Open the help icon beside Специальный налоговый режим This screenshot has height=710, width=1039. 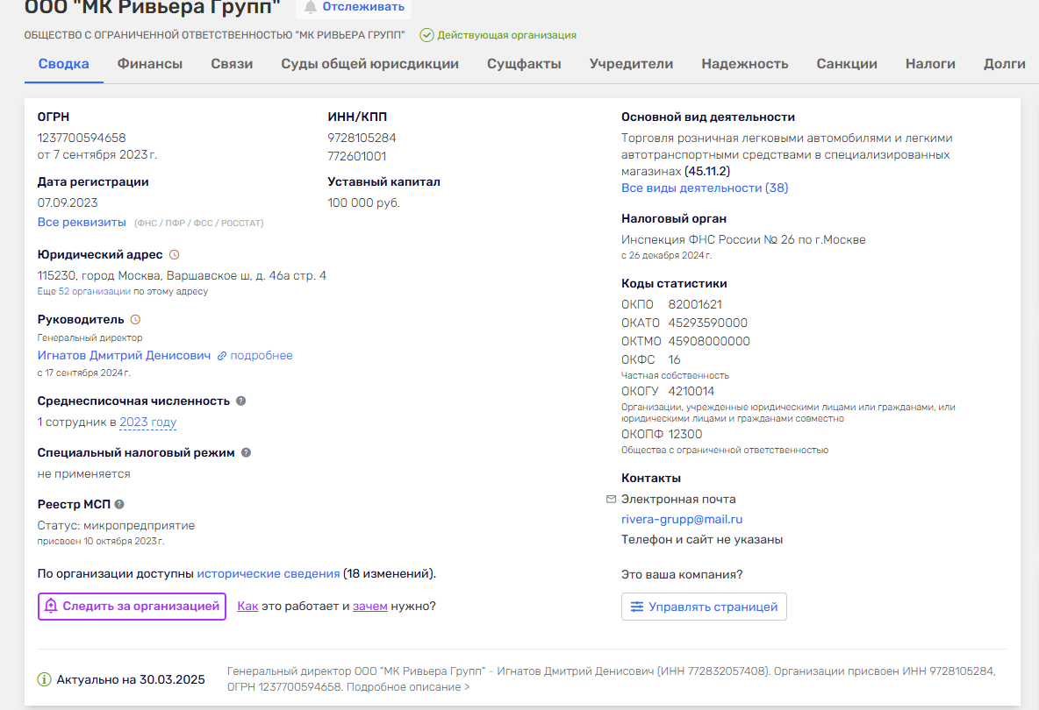(x=246, y=452)
